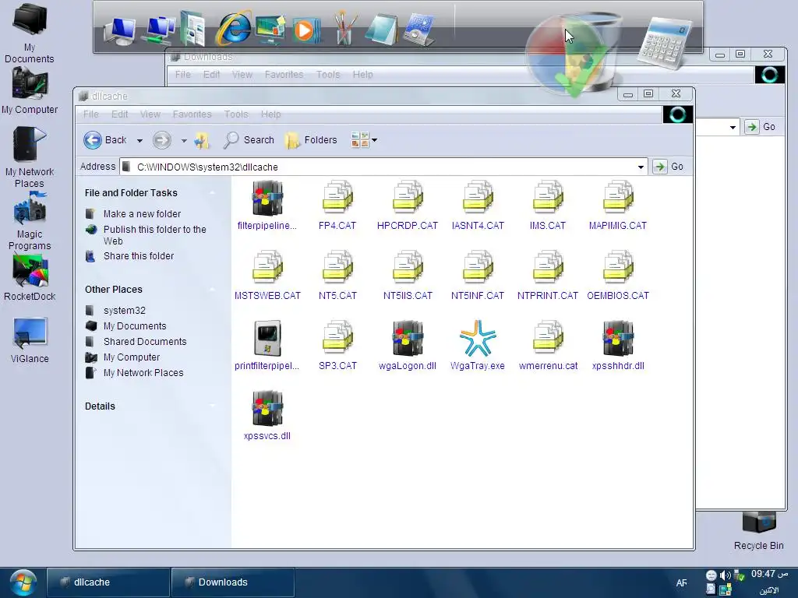The width and height of the screenshot is (798, 598).
Task: Open the calculator icon in the dock
Action: [665, 43]
